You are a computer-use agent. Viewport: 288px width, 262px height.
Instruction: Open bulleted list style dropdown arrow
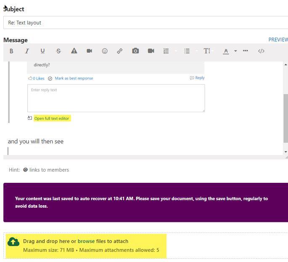196,51
